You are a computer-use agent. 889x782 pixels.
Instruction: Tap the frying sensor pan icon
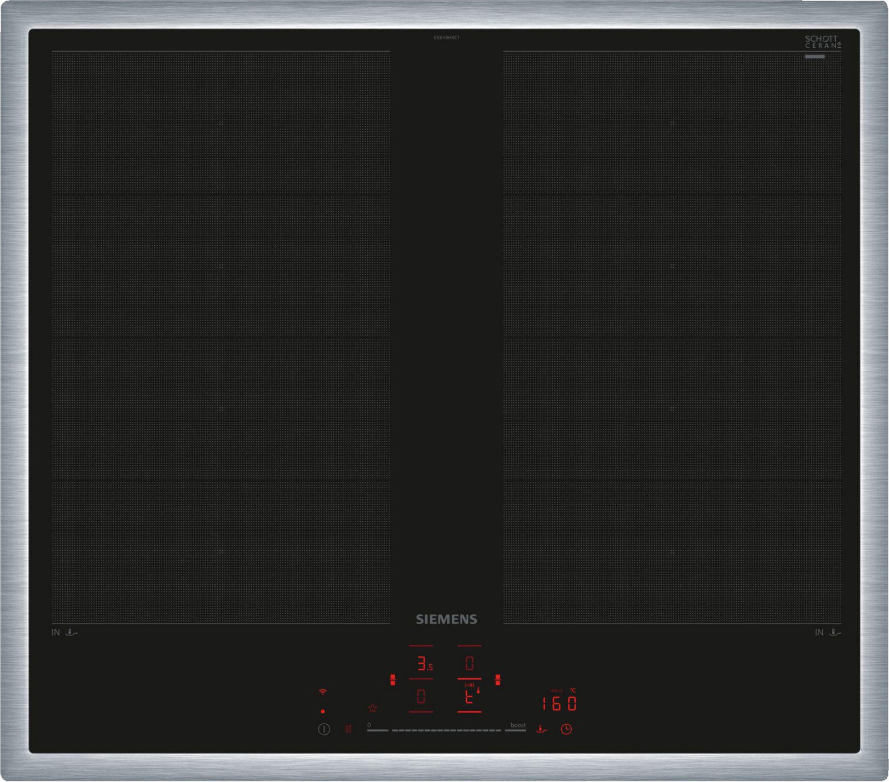(x=542, y=729)
